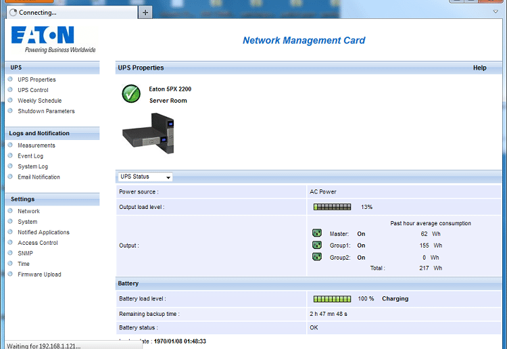Open UPS Control page
Screen dimensions: 507x349
(33, 90)
